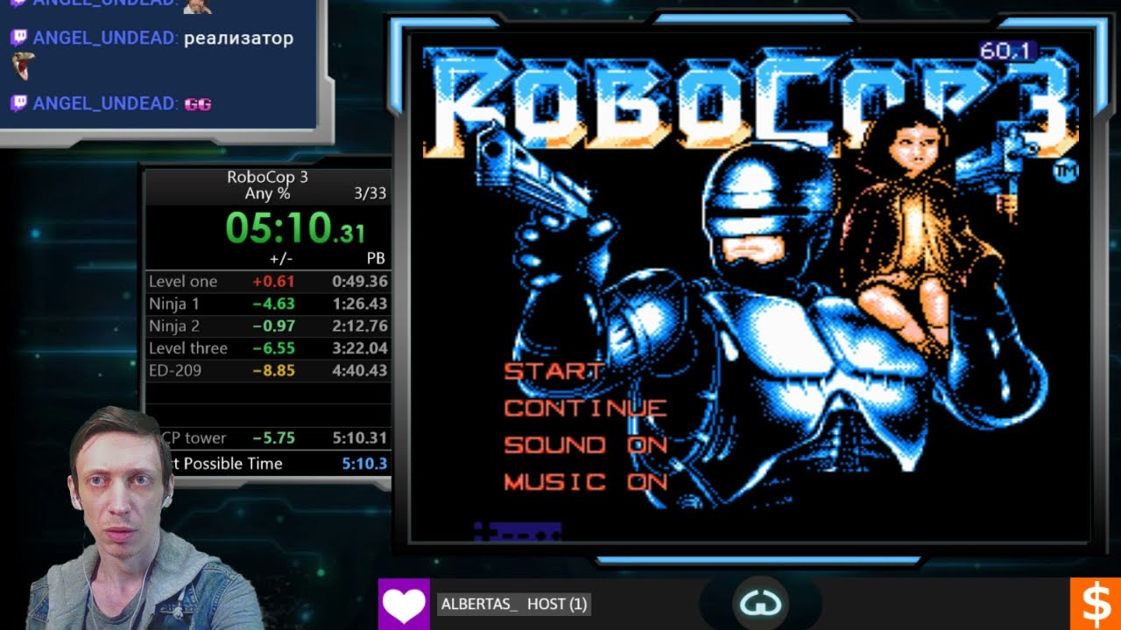1121x630 pixels.
Task: Click the '3:22.04' split time
Action: click(360, 348)
